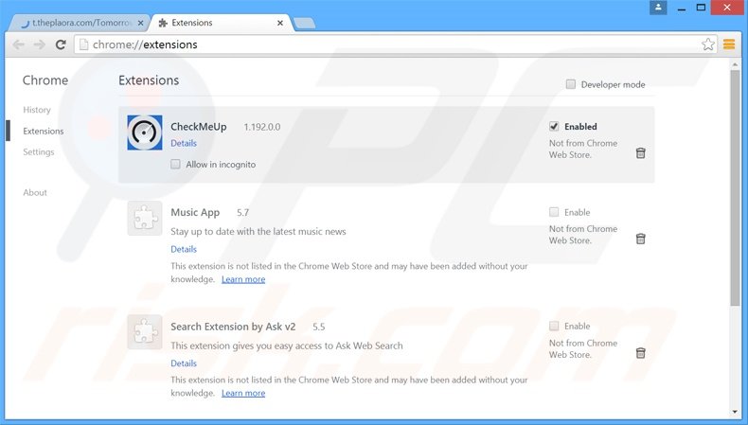
Task: Open the user profile icon in the title bar
Action: pyautogui.click(x=658, y=8)
